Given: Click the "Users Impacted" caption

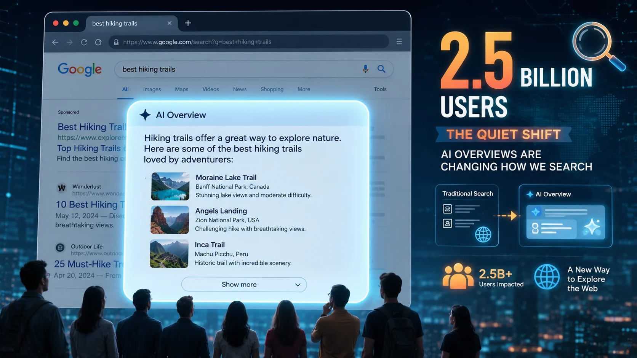Looking at the screenshot, I should click(501, 285).
